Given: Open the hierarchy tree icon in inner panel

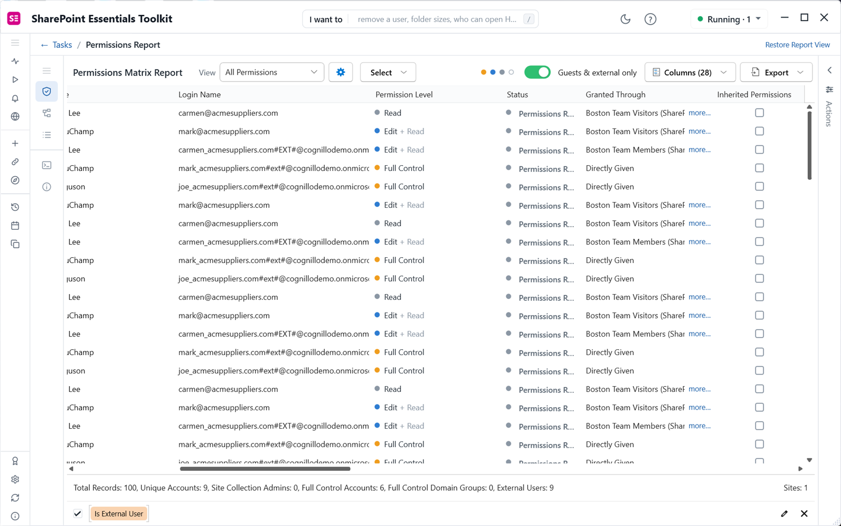Looking at the screenshot, I should click(x=47, y=113).
